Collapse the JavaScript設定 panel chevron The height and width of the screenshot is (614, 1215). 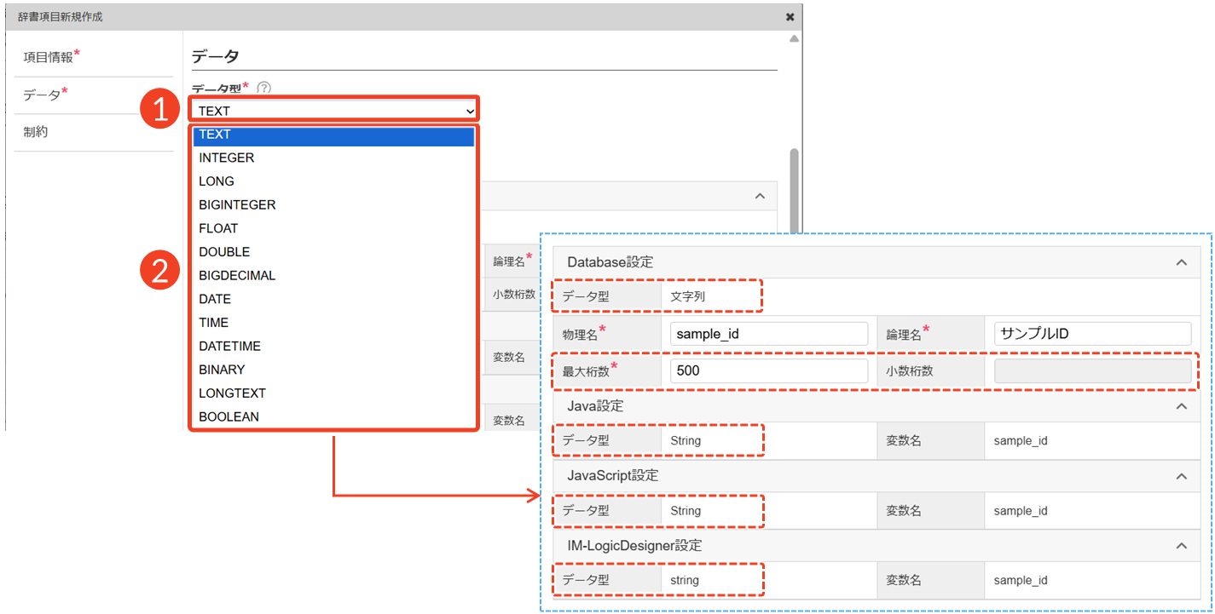coord(1181,476)
